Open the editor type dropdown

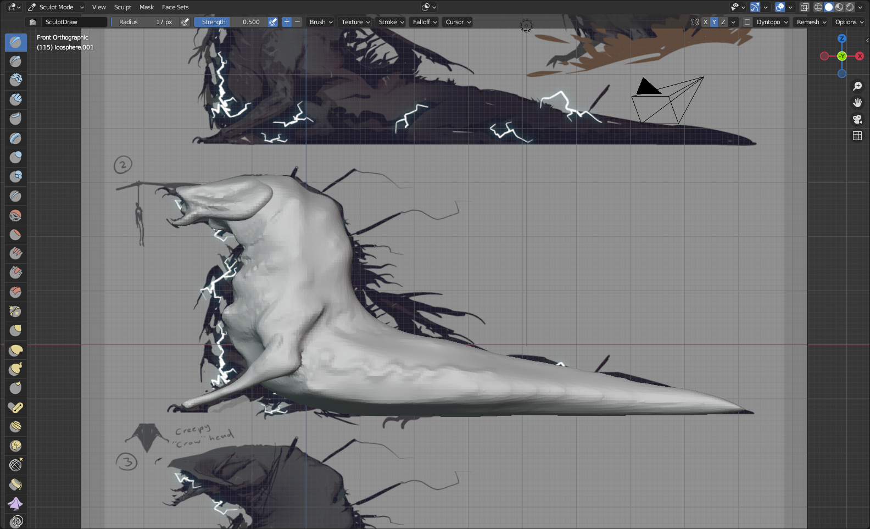pyautogui.click(x=14, y=7)
